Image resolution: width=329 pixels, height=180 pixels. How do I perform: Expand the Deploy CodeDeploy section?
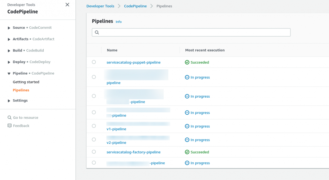(9, 62)
